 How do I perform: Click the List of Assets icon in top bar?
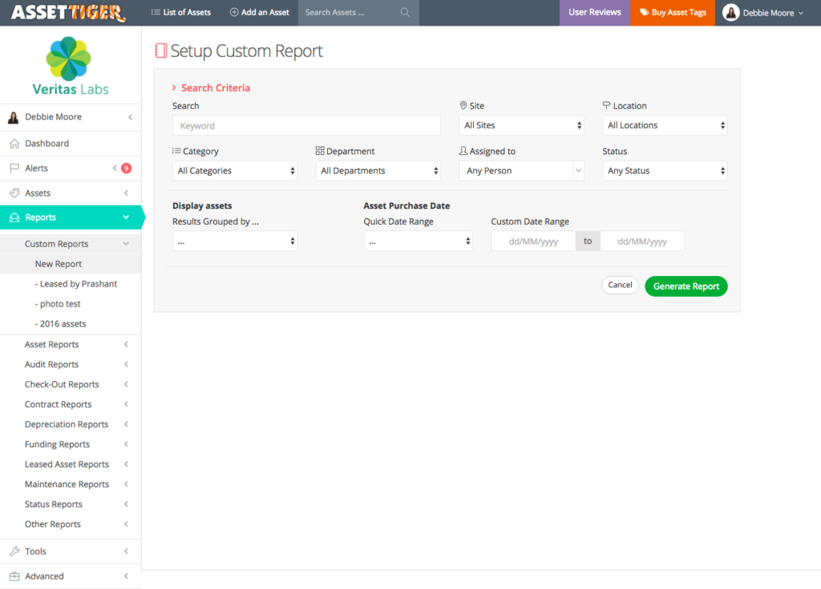[154, 12]
